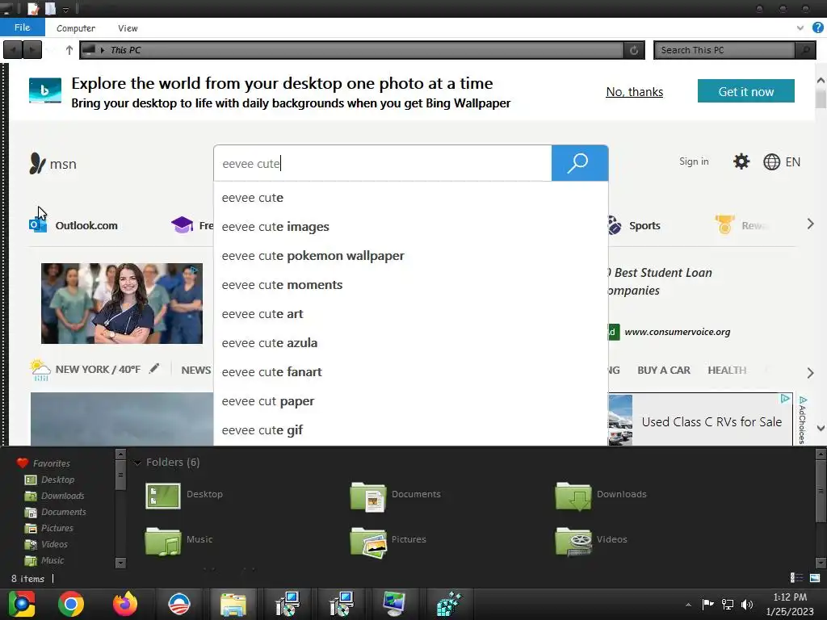The width and height of the screenshot is (827, 620).
Task: Edit weather location pencil icon
Action: 153,368
